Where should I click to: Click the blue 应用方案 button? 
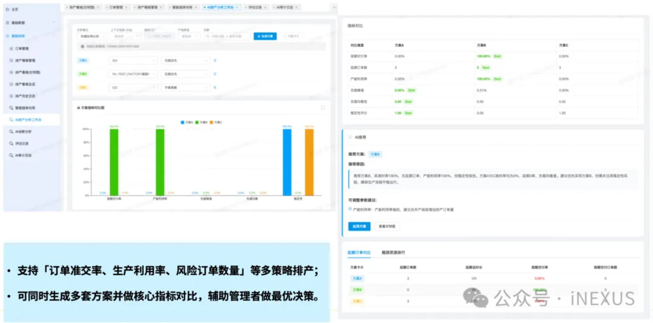point(359,226)
